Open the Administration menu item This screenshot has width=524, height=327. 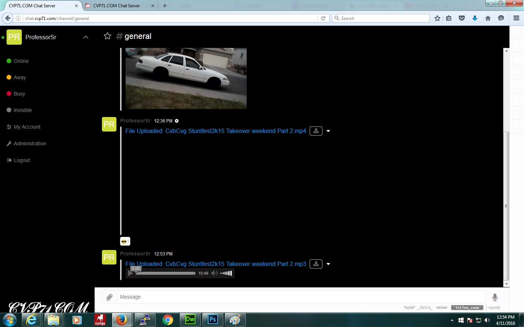coord(29,144)
